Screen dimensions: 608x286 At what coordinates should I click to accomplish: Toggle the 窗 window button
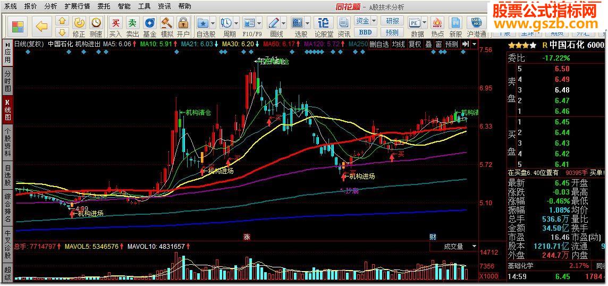coord(438,44)
